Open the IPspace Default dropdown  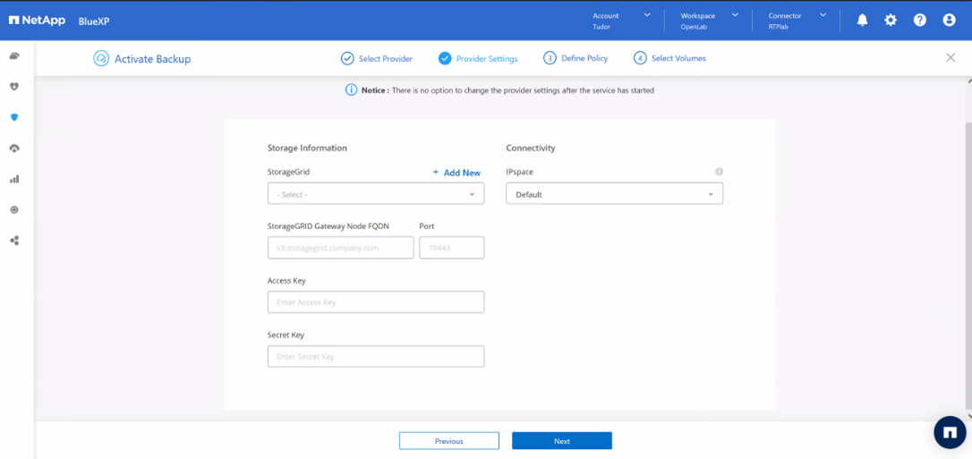614,194
